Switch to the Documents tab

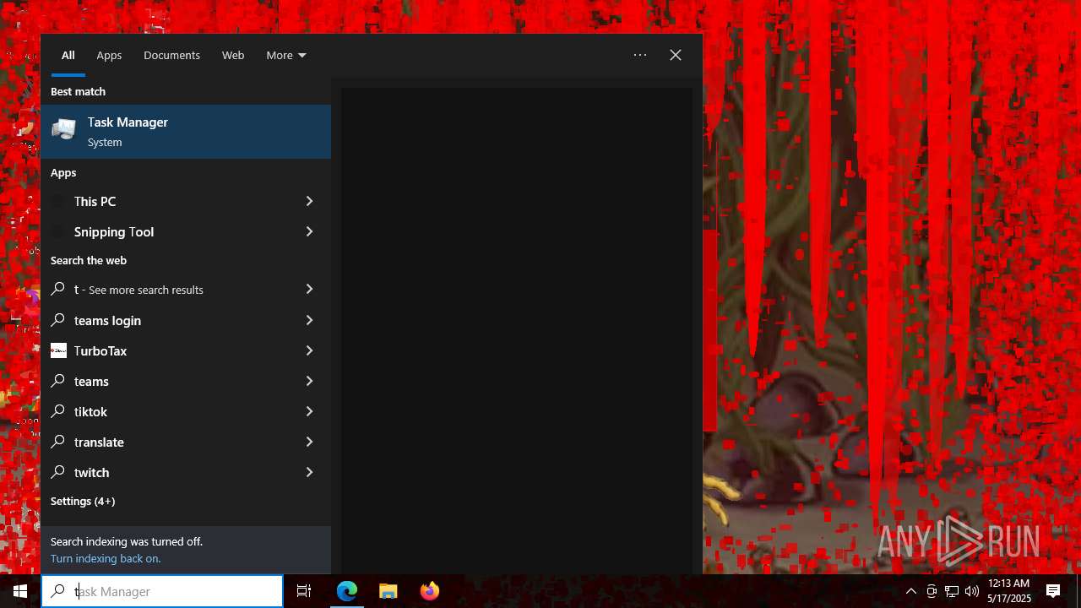(171, 55)
